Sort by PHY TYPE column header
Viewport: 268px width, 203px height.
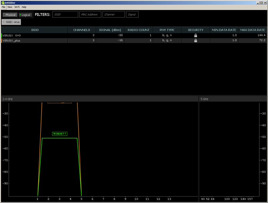[x=167, y=30]
